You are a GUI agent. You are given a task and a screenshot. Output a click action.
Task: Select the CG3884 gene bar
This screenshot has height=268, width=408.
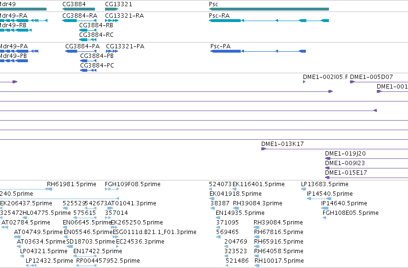pyautogui.click(x=79, y=9)
